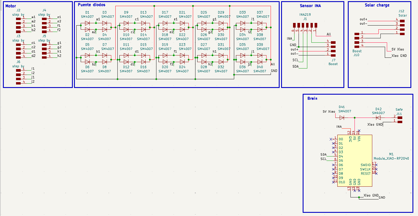418x216 pixels.
Task: Click the D28 diode reference label
Action: coord(204,67)
